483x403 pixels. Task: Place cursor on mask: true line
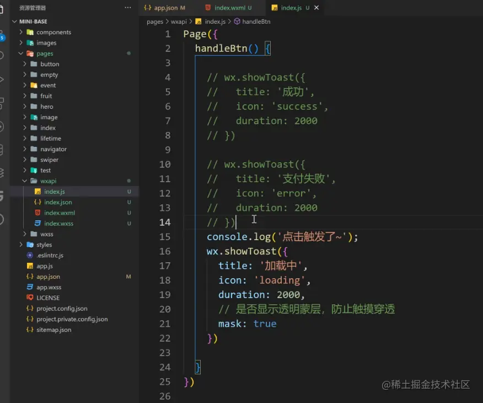click(248, 324)
